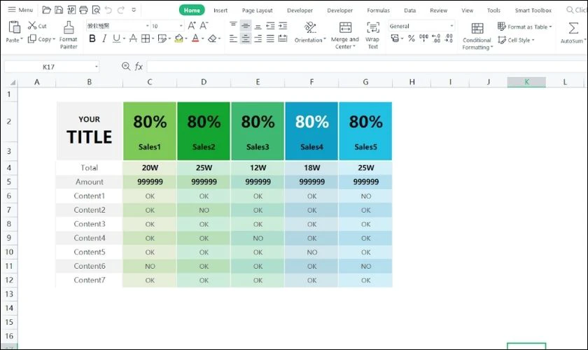
Task: Increase decimal places
Action: click(436, 38)
